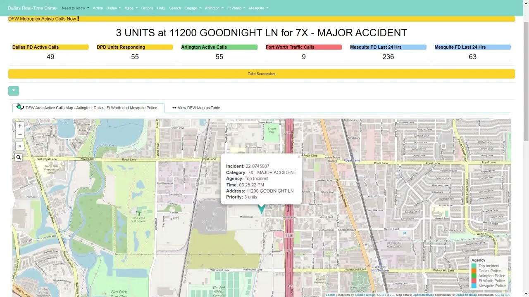Open the Graphs page
The width and height of the screenshot is (529, 297).
147,8
